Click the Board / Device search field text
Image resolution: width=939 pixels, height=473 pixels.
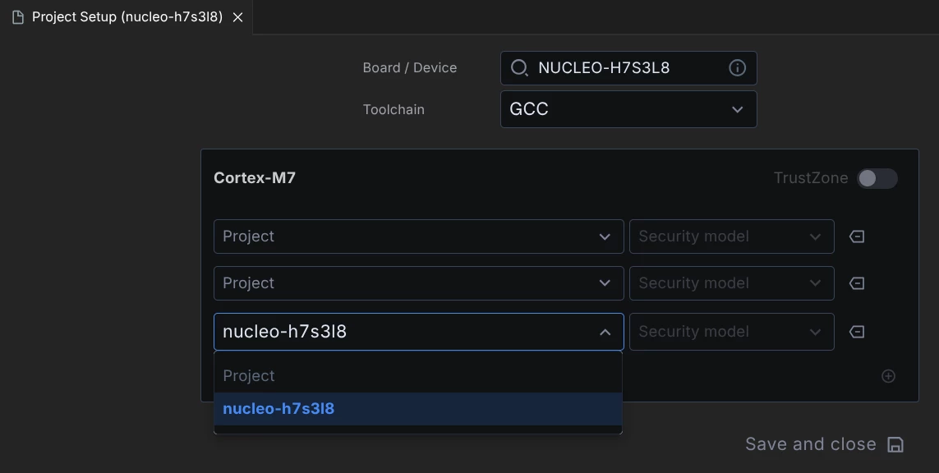(604, 67)
